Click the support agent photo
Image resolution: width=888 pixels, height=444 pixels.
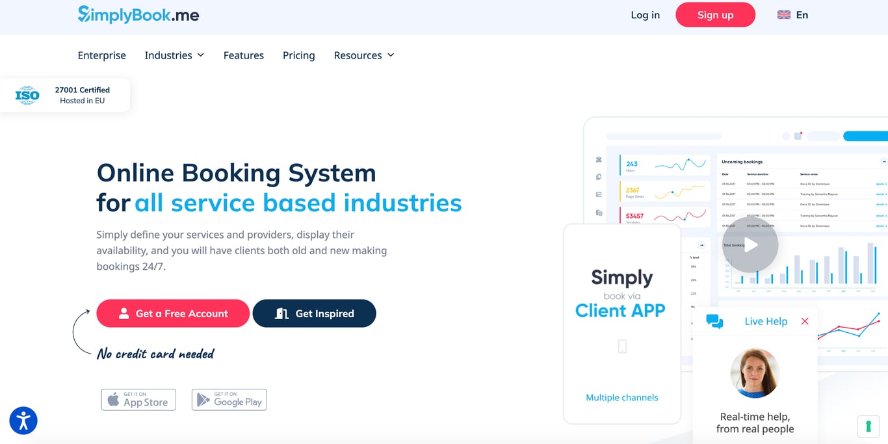(755, 373)
